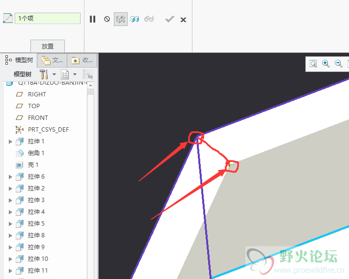Zoom in using the magnifier plus icon
This screenshot has height=279, width=349.
coord(326,64)
